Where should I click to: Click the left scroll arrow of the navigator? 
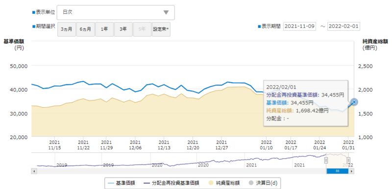[34, 171]
